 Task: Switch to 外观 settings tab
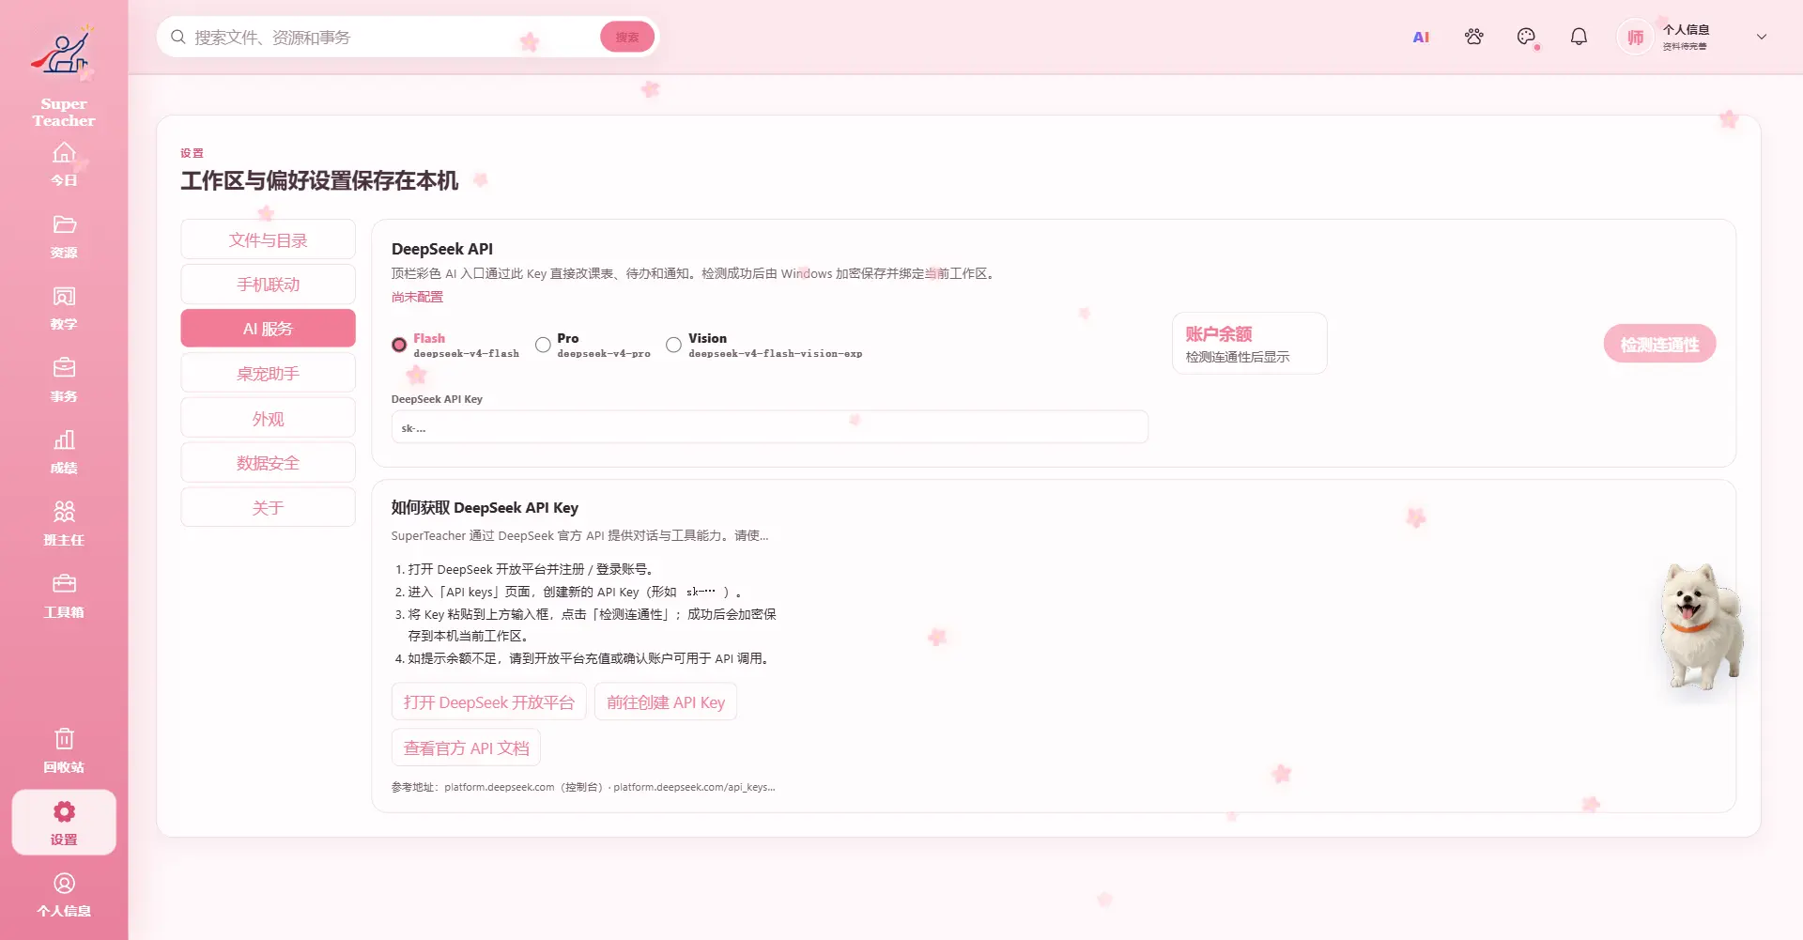click(268, 418)
